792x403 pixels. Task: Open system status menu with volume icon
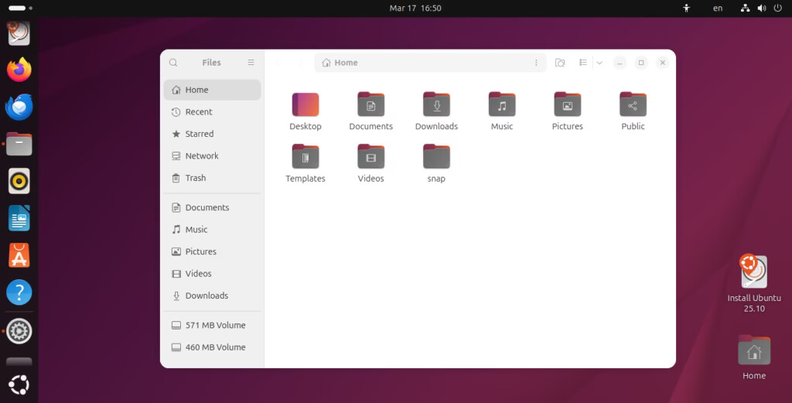[762, 8]
